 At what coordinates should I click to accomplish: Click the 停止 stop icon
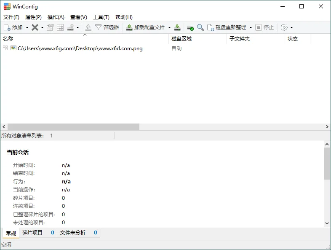(x=259, y=27)
